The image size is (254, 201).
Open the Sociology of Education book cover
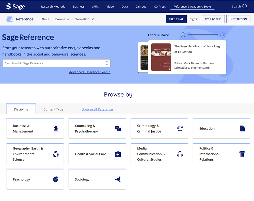click(x=161, y=57)
